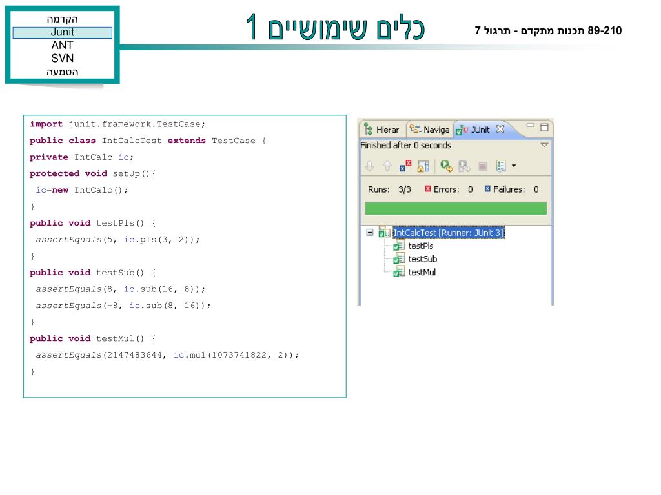661x495 pixels.
Task: Click the green JUnit progress bar
Action: (455, 208)
